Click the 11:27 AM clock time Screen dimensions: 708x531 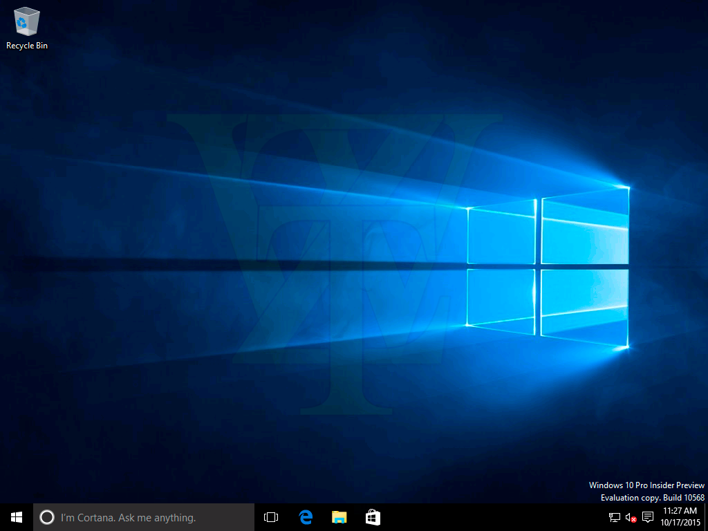(680, 511)
